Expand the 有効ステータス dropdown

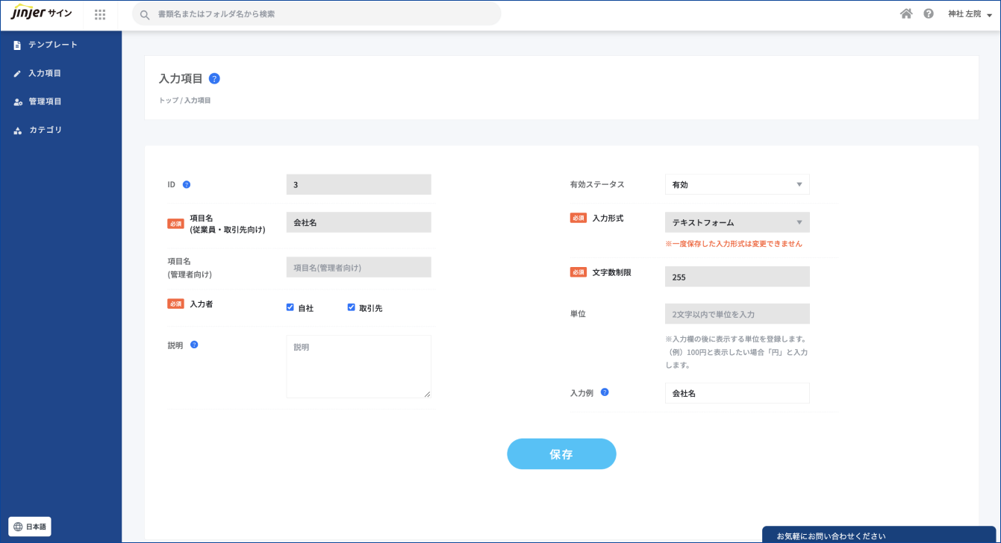coord(737,184)
